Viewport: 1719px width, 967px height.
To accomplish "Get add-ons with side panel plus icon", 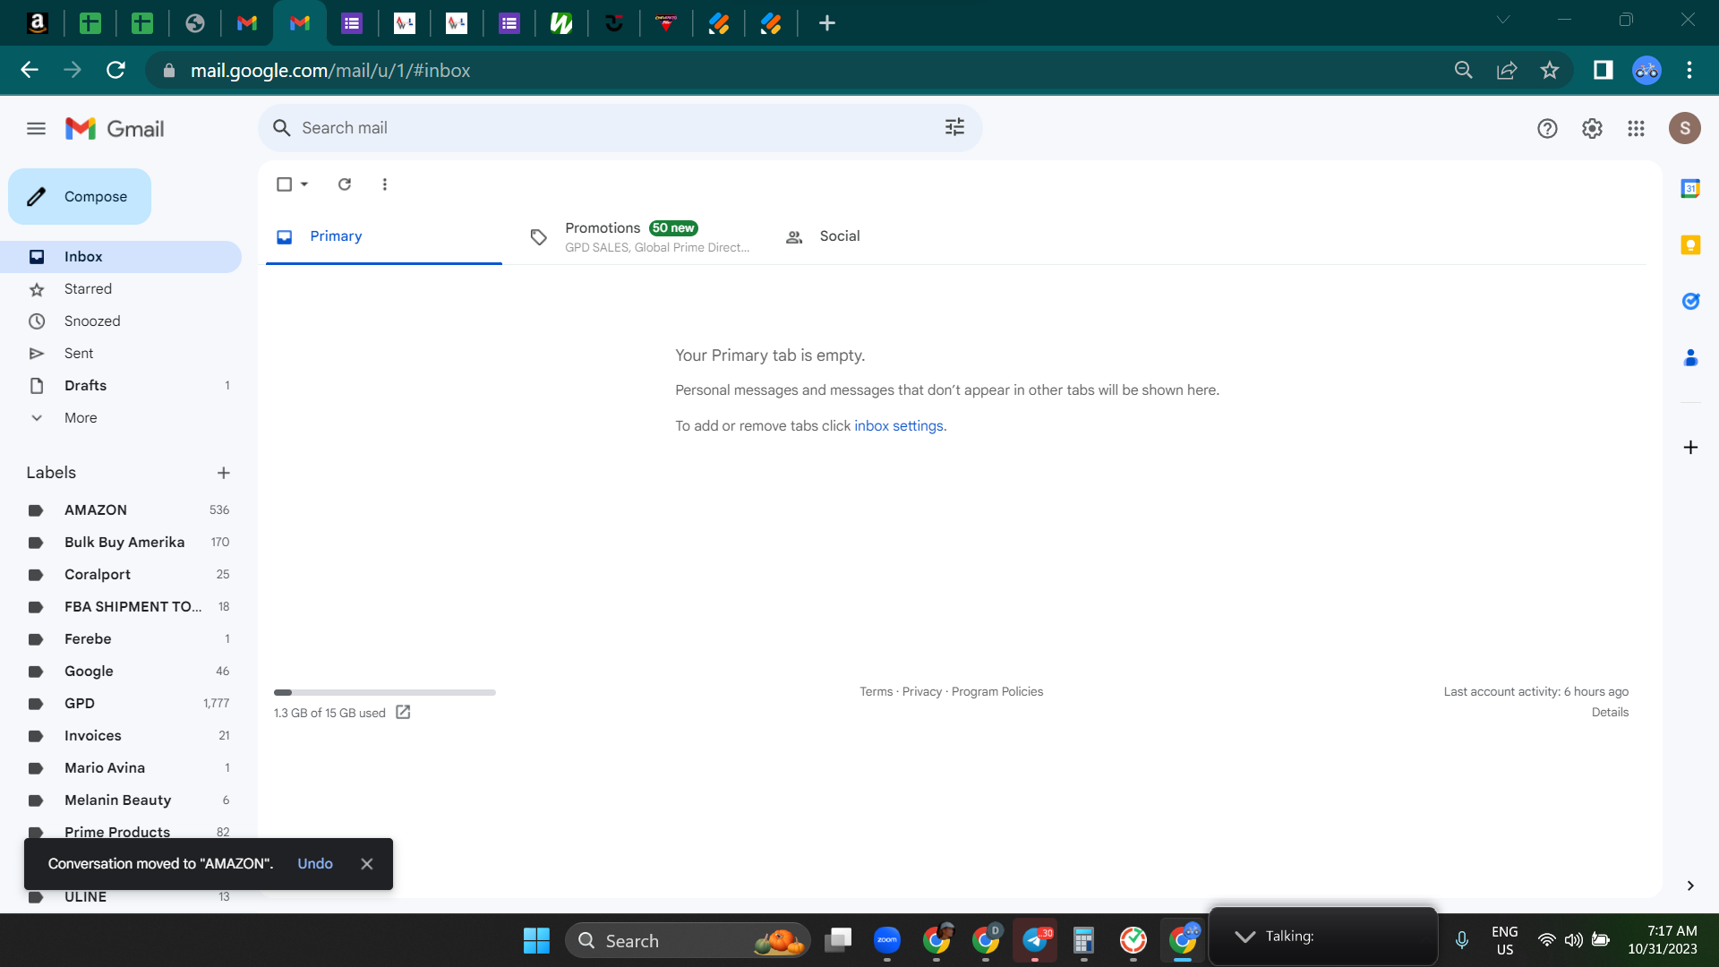I will pyautogui.click(x=1690, y=448).
